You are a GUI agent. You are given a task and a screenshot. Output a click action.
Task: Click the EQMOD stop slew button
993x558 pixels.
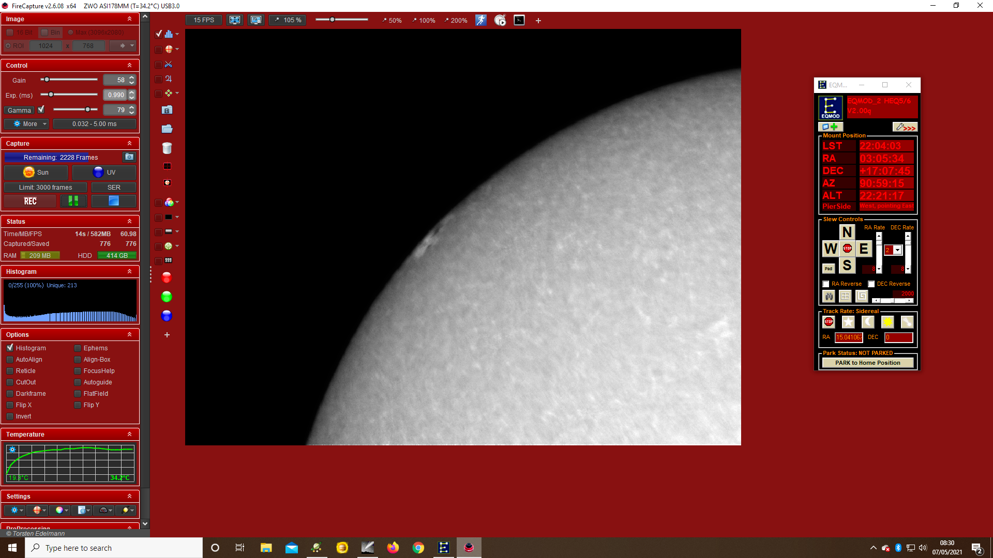847,249
